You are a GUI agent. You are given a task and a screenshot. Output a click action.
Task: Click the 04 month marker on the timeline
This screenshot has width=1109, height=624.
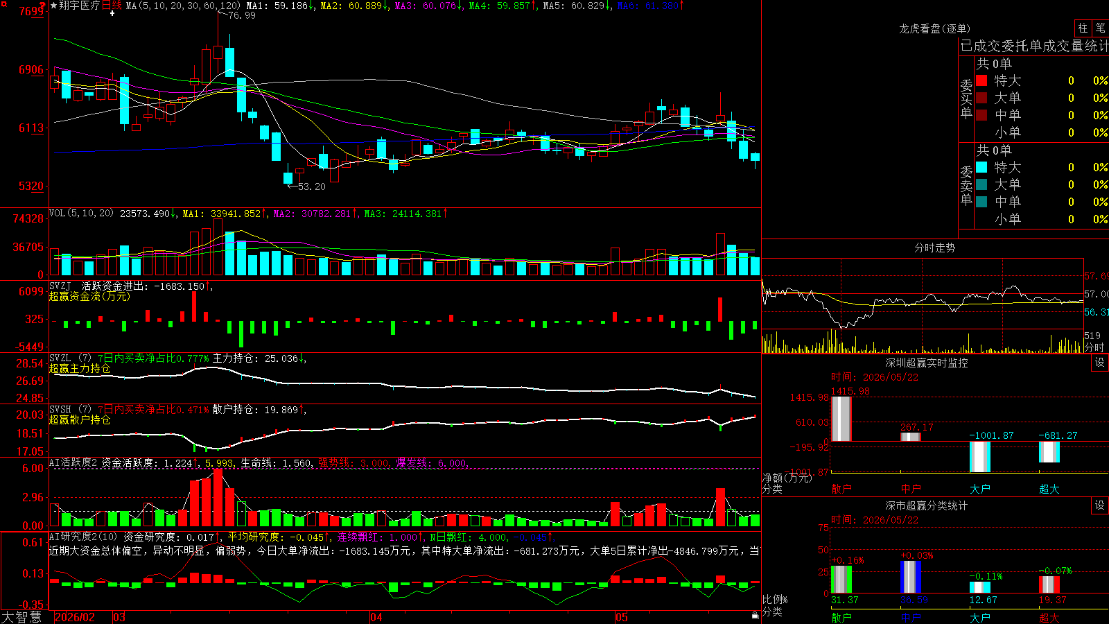tap(376, 617)
